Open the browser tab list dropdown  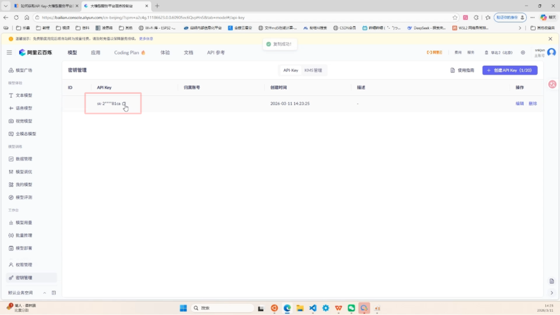pyautogui.click(x=6, y=6)
